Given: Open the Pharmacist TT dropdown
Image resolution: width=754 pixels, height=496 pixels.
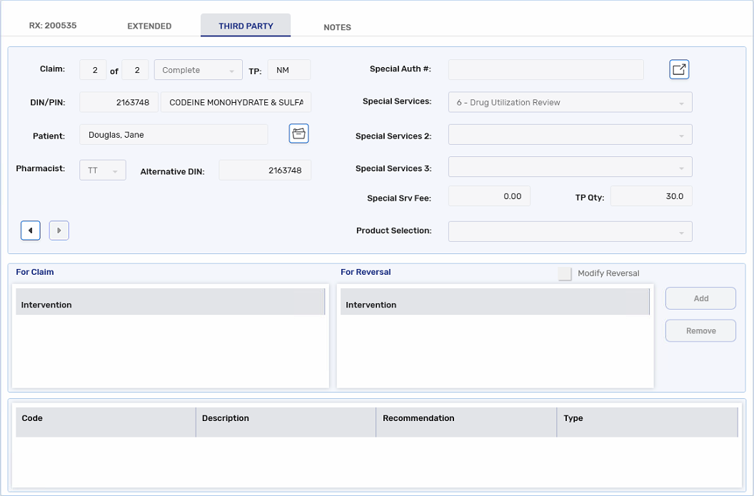Looking at the screenshot, I should point(102,171).
